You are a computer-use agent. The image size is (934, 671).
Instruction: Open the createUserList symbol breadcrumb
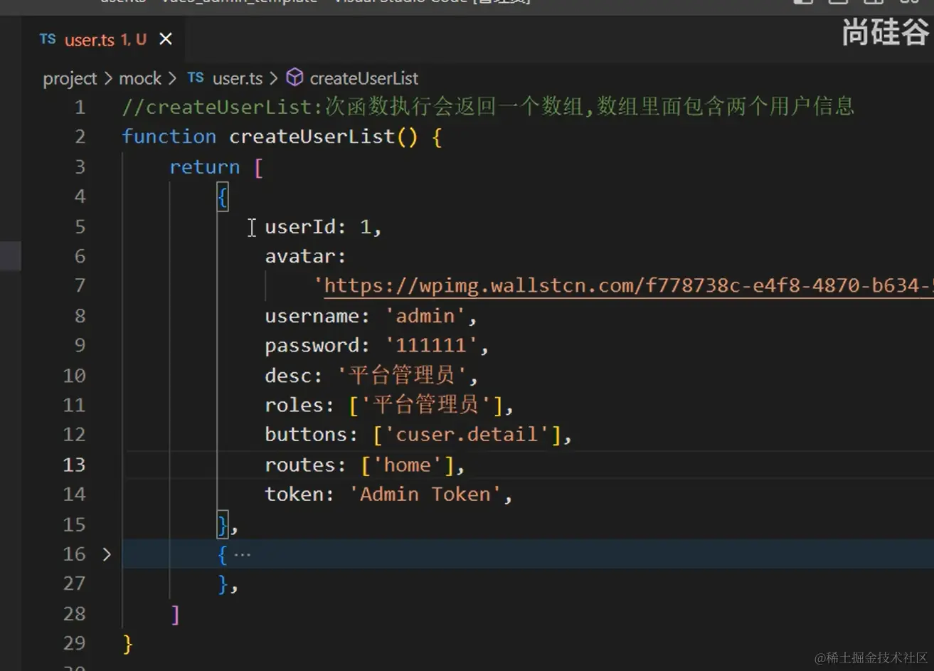coord(364,78)
